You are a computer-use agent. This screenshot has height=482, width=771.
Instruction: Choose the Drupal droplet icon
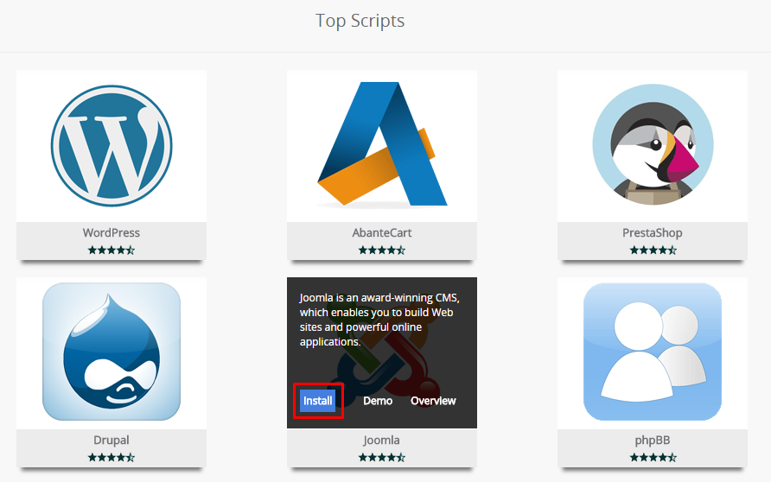(112, 352)
